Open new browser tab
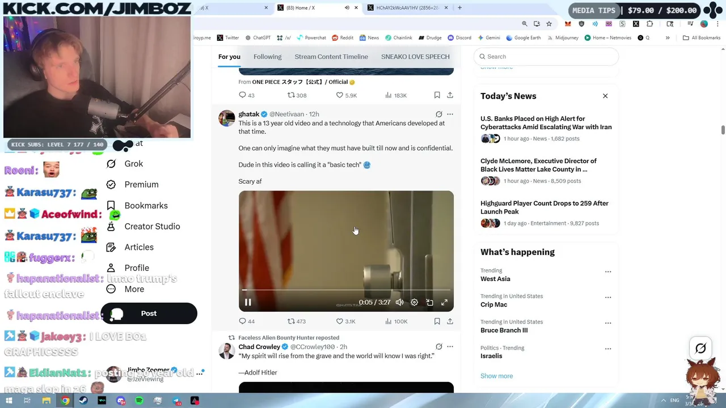 click(459, 8)
